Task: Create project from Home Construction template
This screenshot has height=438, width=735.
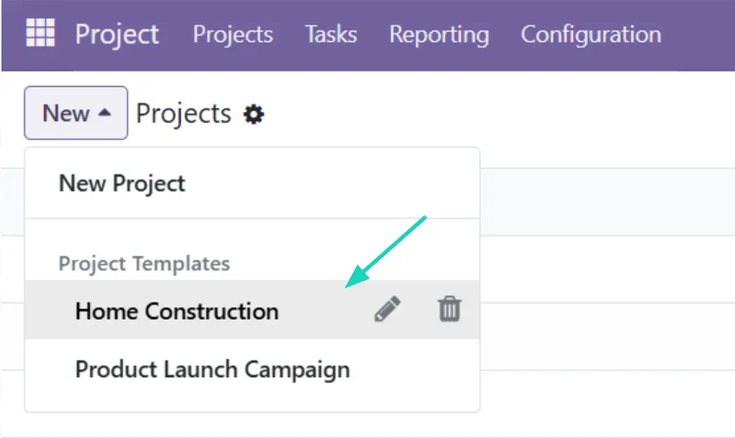Action: point(176,311)
